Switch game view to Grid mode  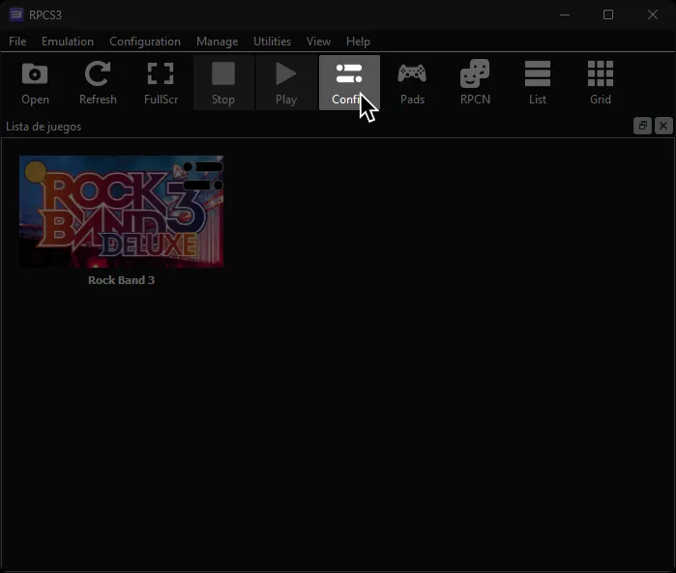(x=601, y=83)
